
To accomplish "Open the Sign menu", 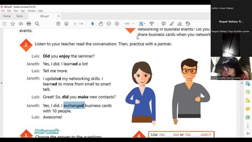I will (23, 11).
